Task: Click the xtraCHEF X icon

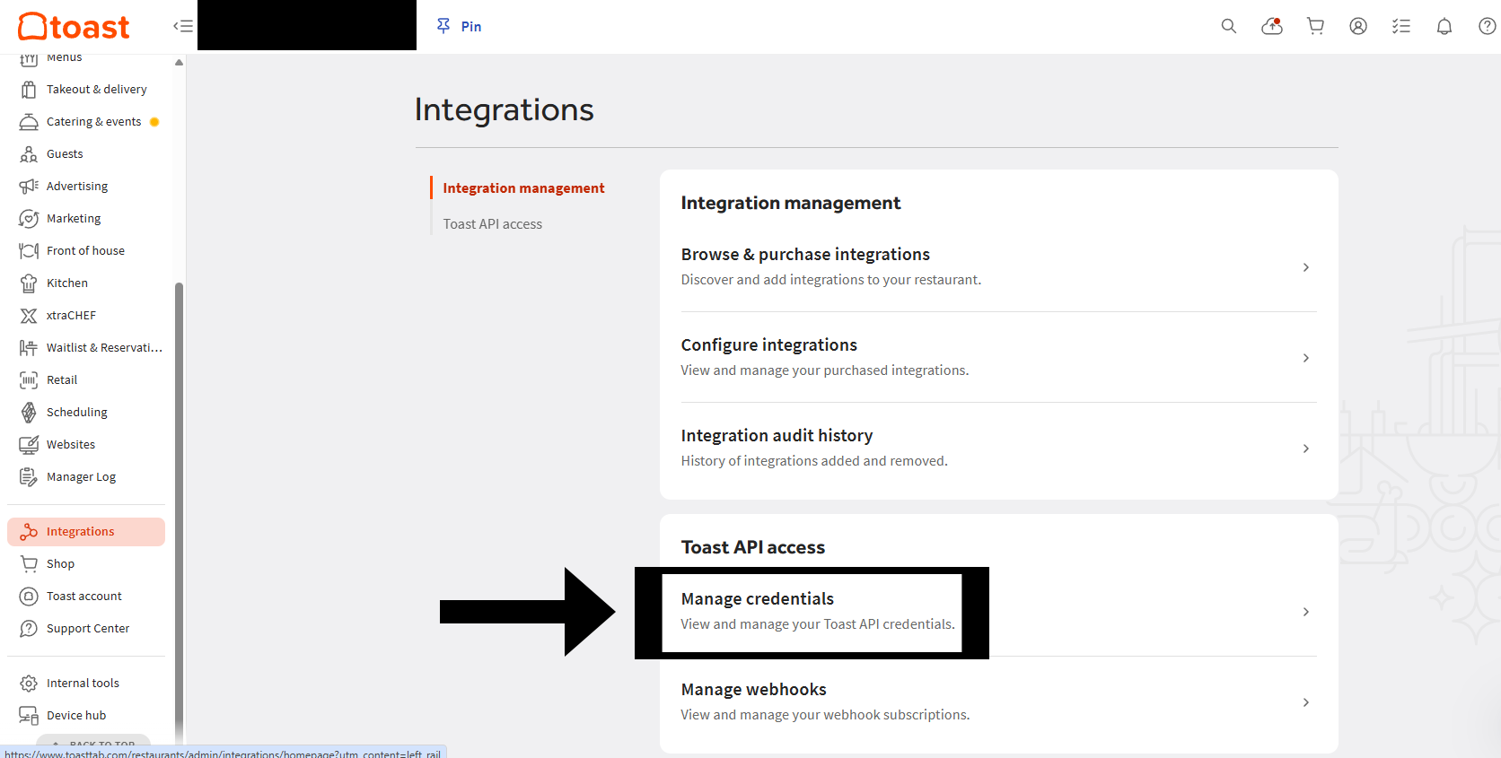Action: (x=29, y=316)
